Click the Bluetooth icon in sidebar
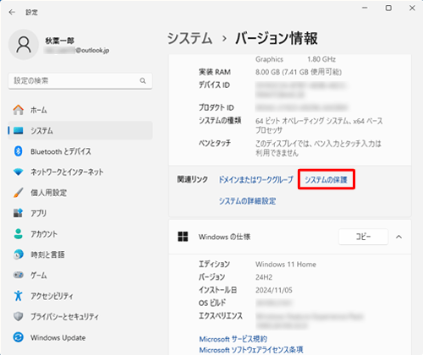This screenshot has width=423, height=355. tap(19, 151)
